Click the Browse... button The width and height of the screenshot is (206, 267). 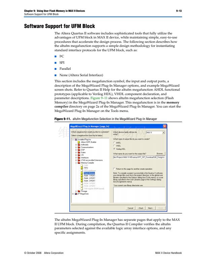[x=161, y=153]
